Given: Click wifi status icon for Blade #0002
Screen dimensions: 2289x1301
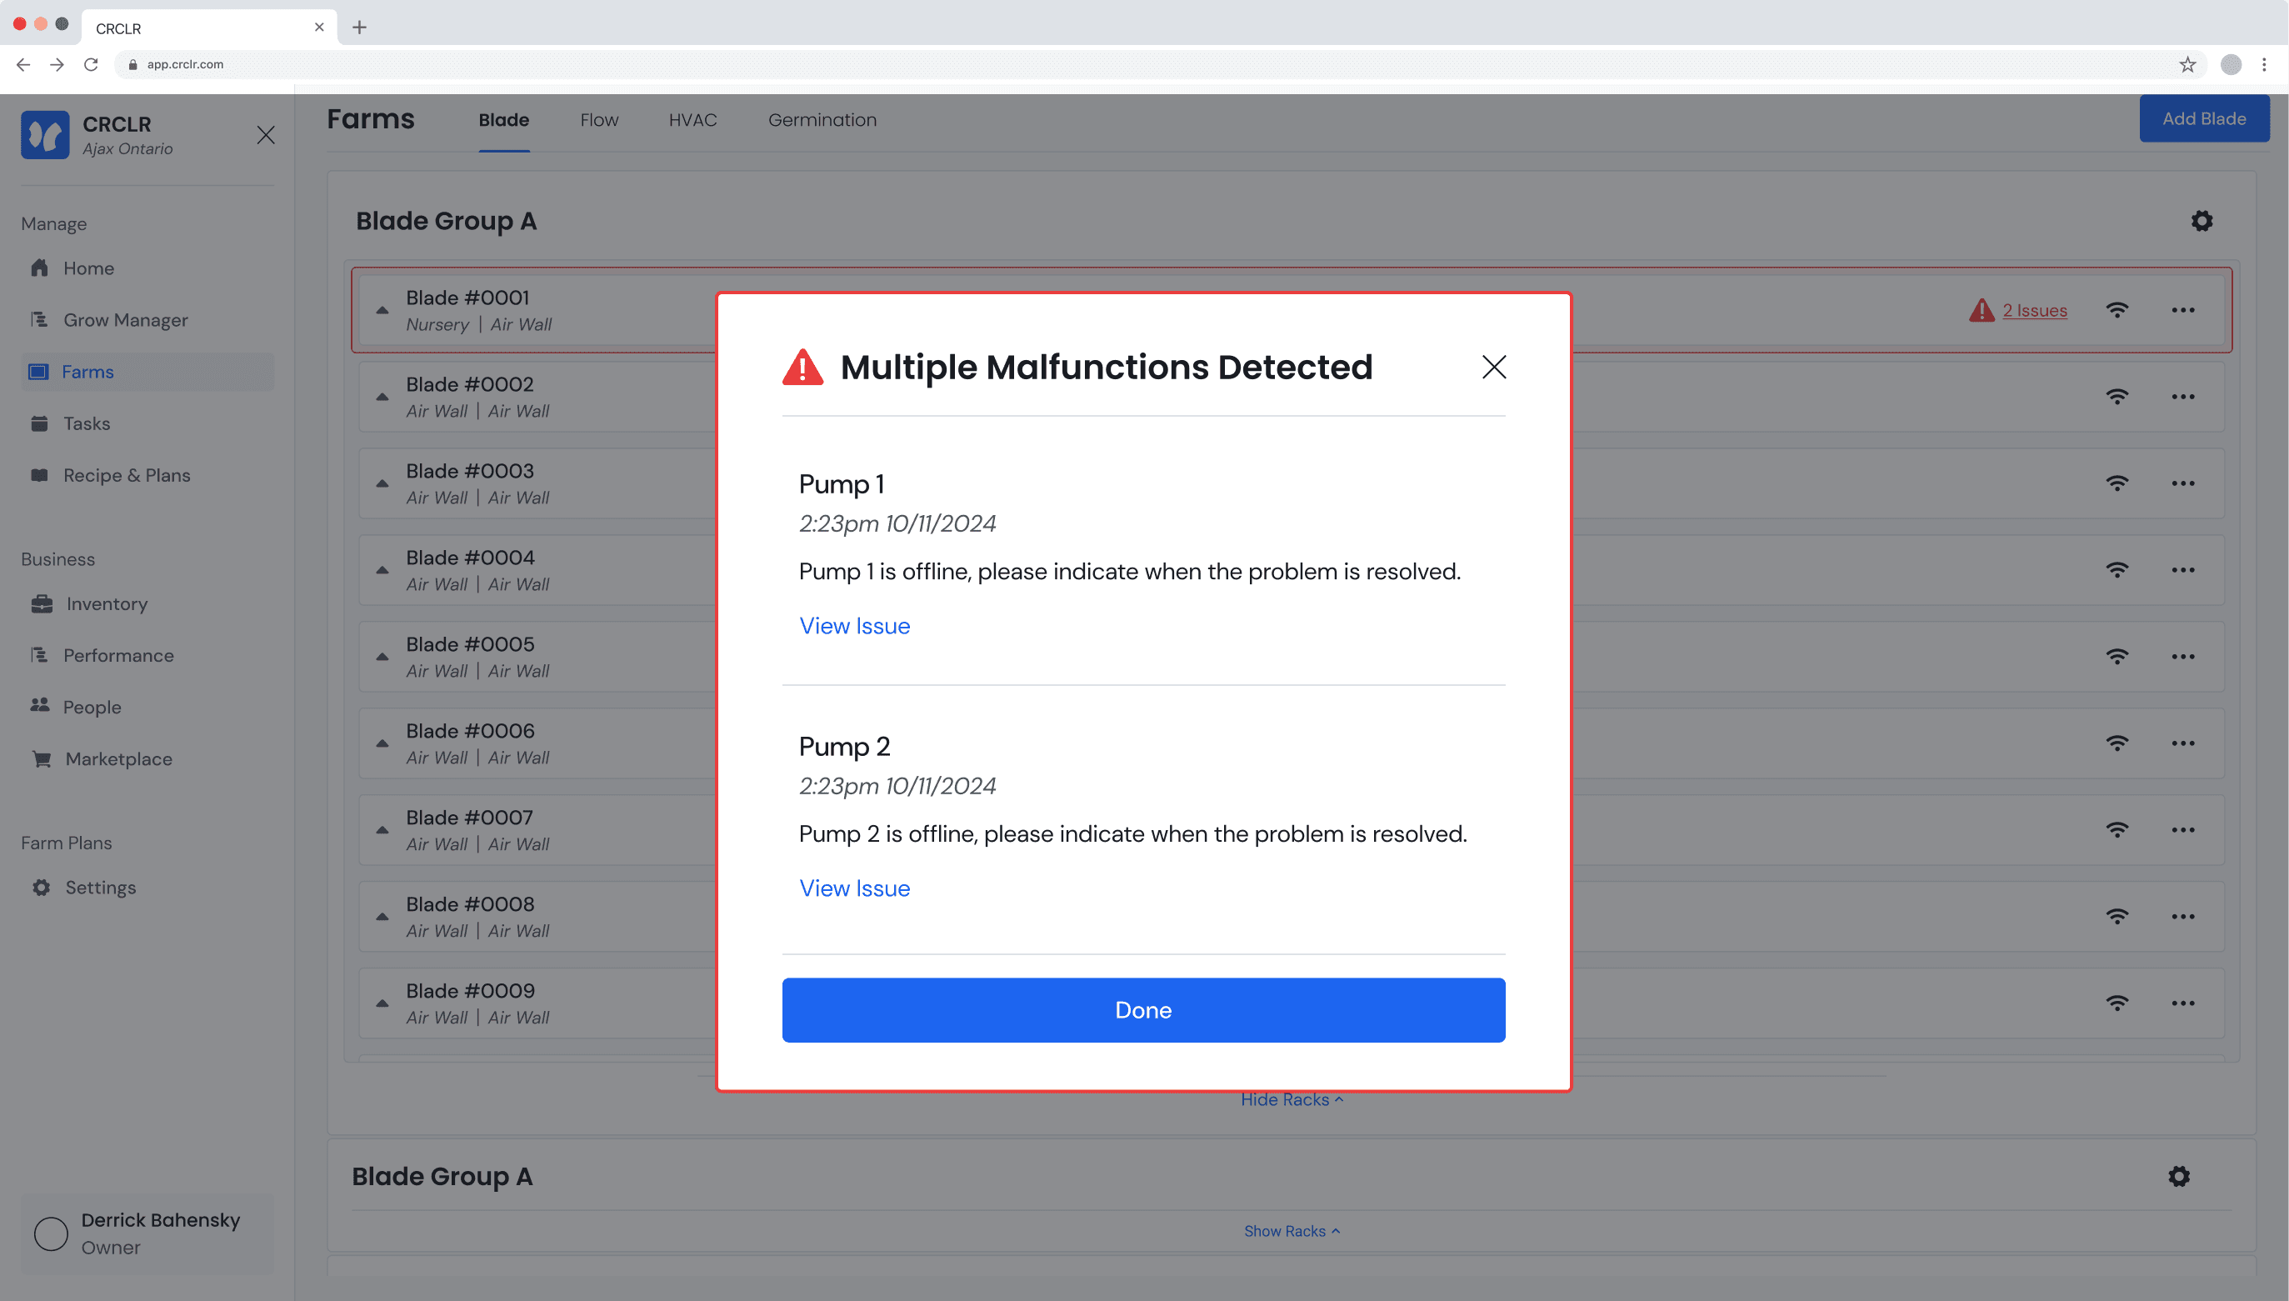Looking at the screenshot, I should coord(2117,397).
